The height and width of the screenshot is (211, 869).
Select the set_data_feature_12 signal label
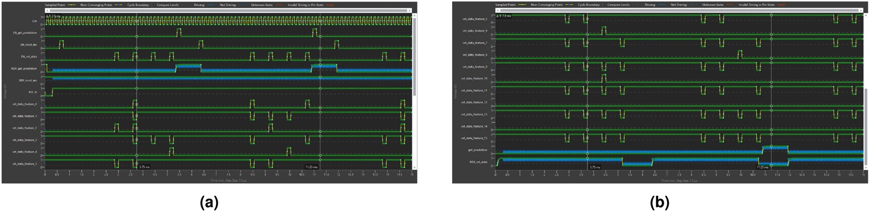coord(475,102)
